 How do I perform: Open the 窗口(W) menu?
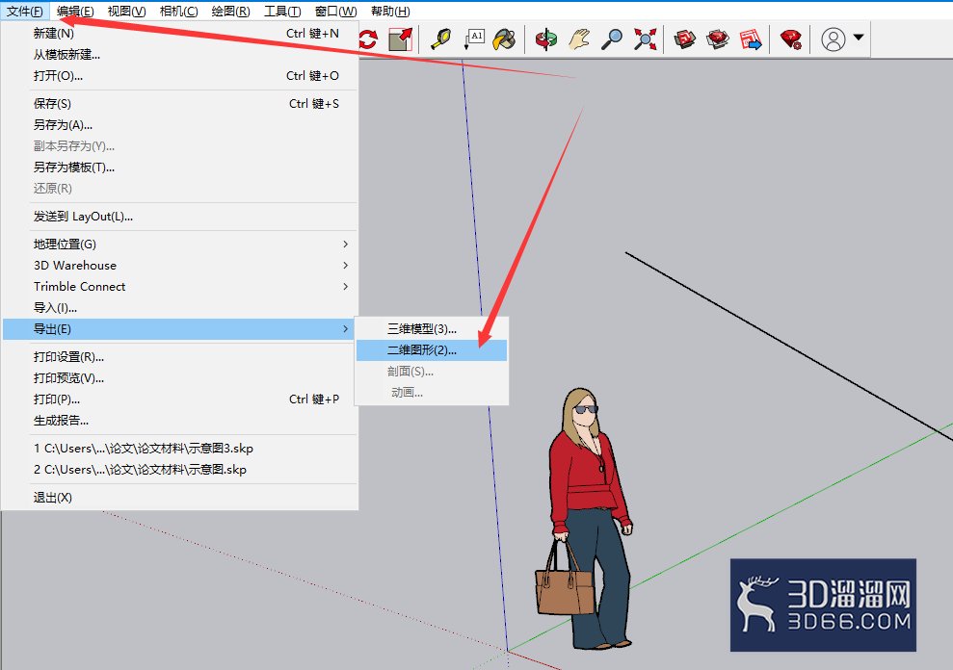[x=336, y=12]
